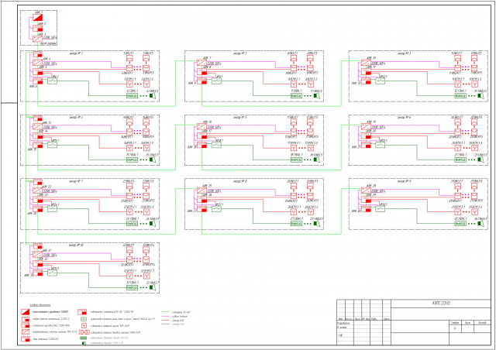Viewport: 496px width, 350px height.
Task: Select the magenta line sample in the legend
Action: [166, 316]
